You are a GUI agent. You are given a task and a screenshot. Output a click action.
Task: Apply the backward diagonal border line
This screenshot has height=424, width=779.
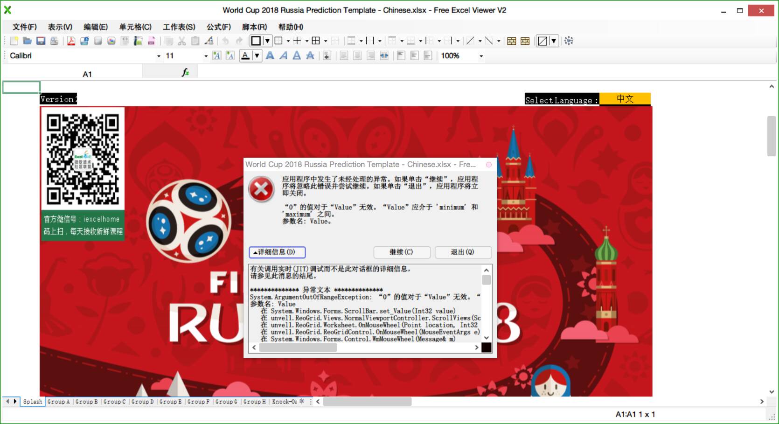[489, 41]
